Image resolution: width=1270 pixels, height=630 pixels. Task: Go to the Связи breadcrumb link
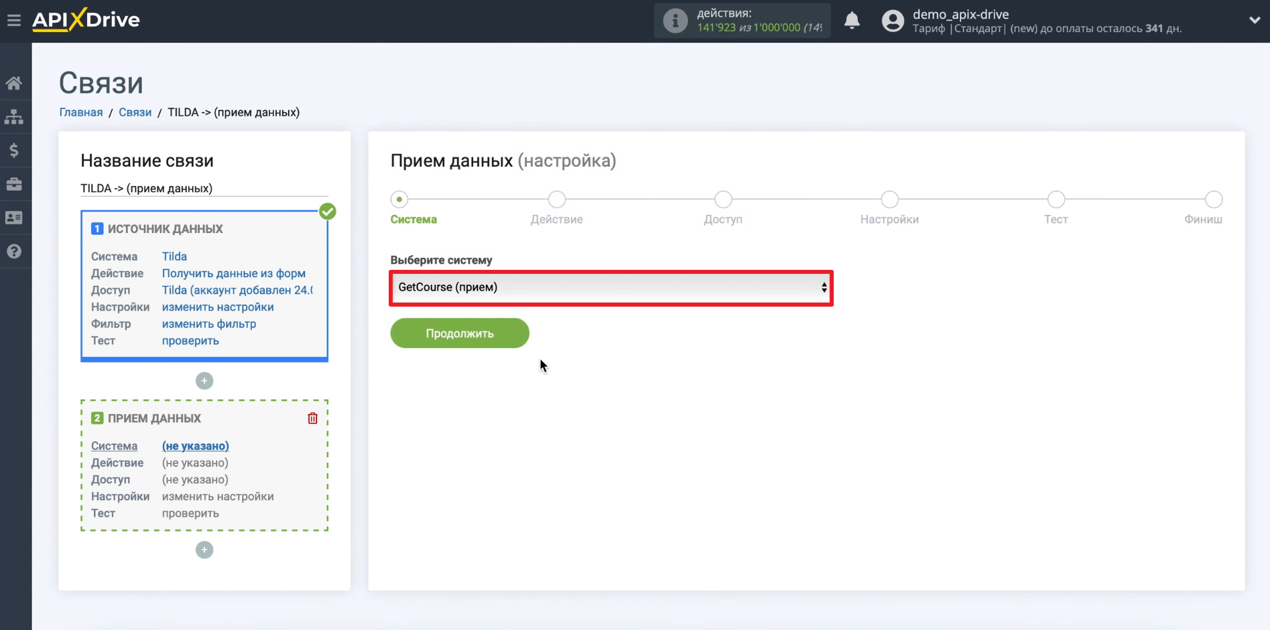tap(135, 112)
